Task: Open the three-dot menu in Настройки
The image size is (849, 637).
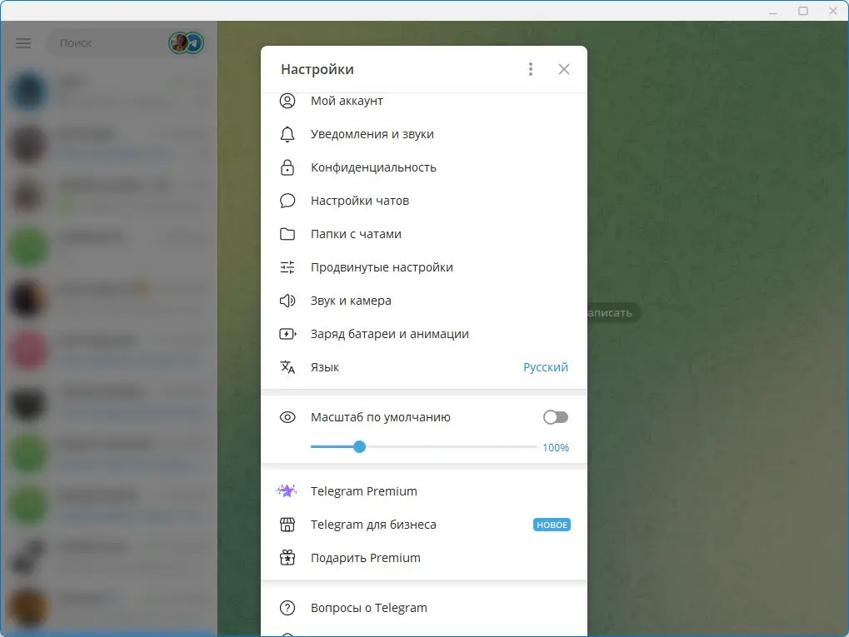Action: [531, 69]
